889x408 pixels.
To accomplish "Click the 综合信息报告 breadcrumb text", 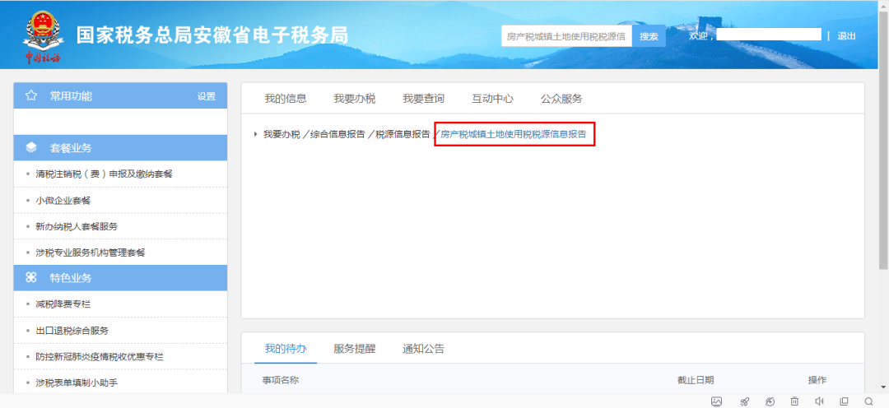I will [337, 134].
